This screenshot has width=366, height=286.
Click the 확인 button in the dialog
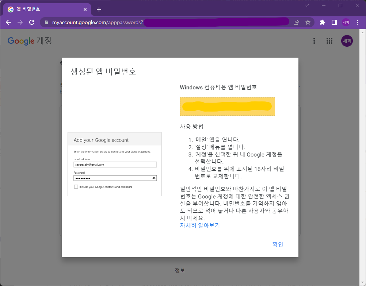click(x=278, y=244)
